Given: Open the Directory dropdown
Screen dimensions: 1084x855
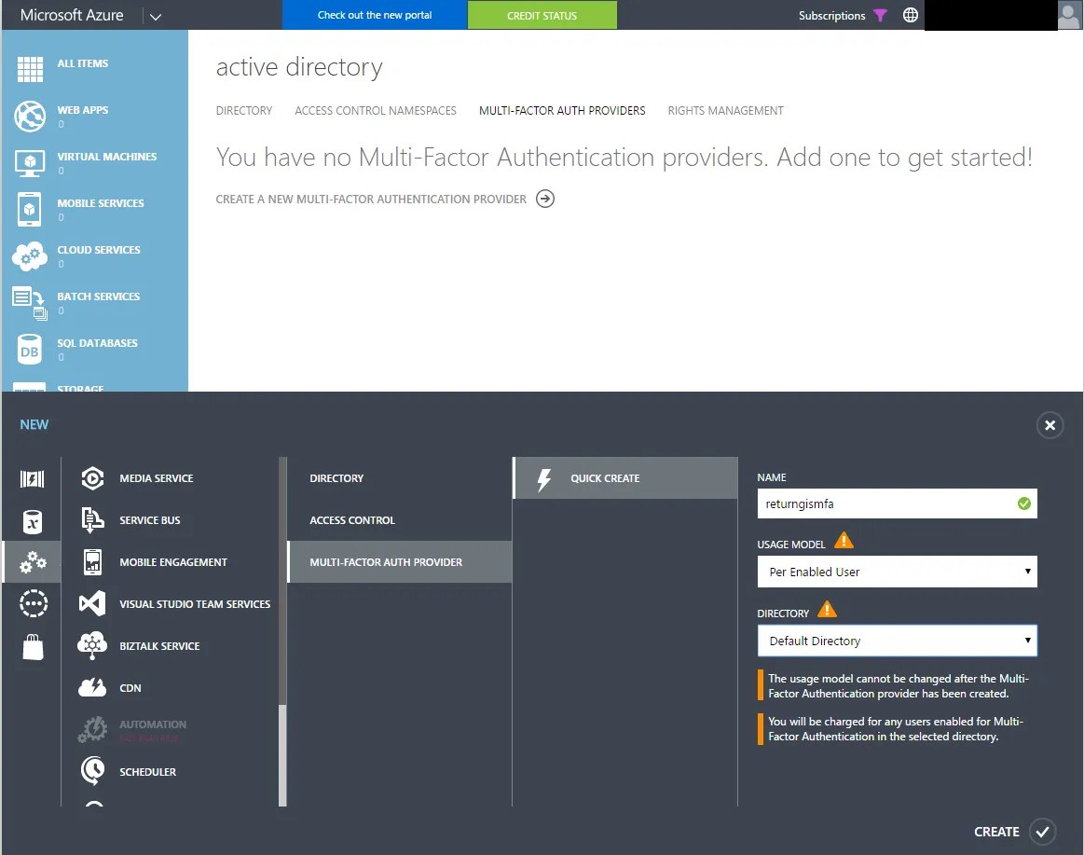Looking at the screenshot, I should (898, 641).
